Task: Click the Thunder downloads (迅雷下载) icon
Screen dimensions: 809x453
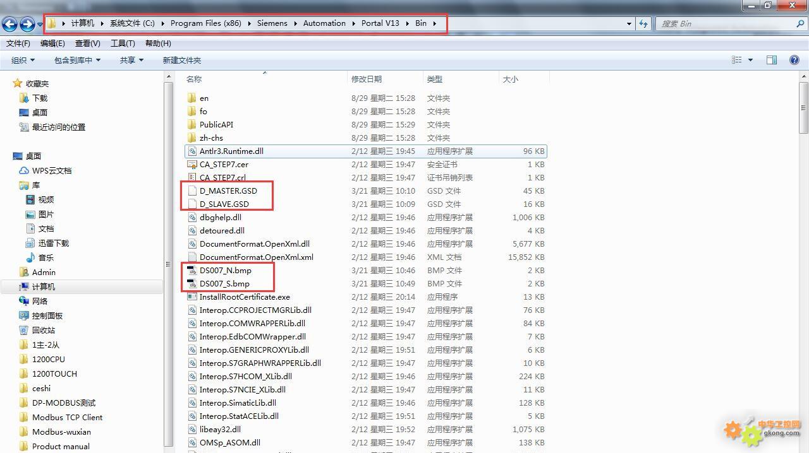Action: (x=30, y=243)
